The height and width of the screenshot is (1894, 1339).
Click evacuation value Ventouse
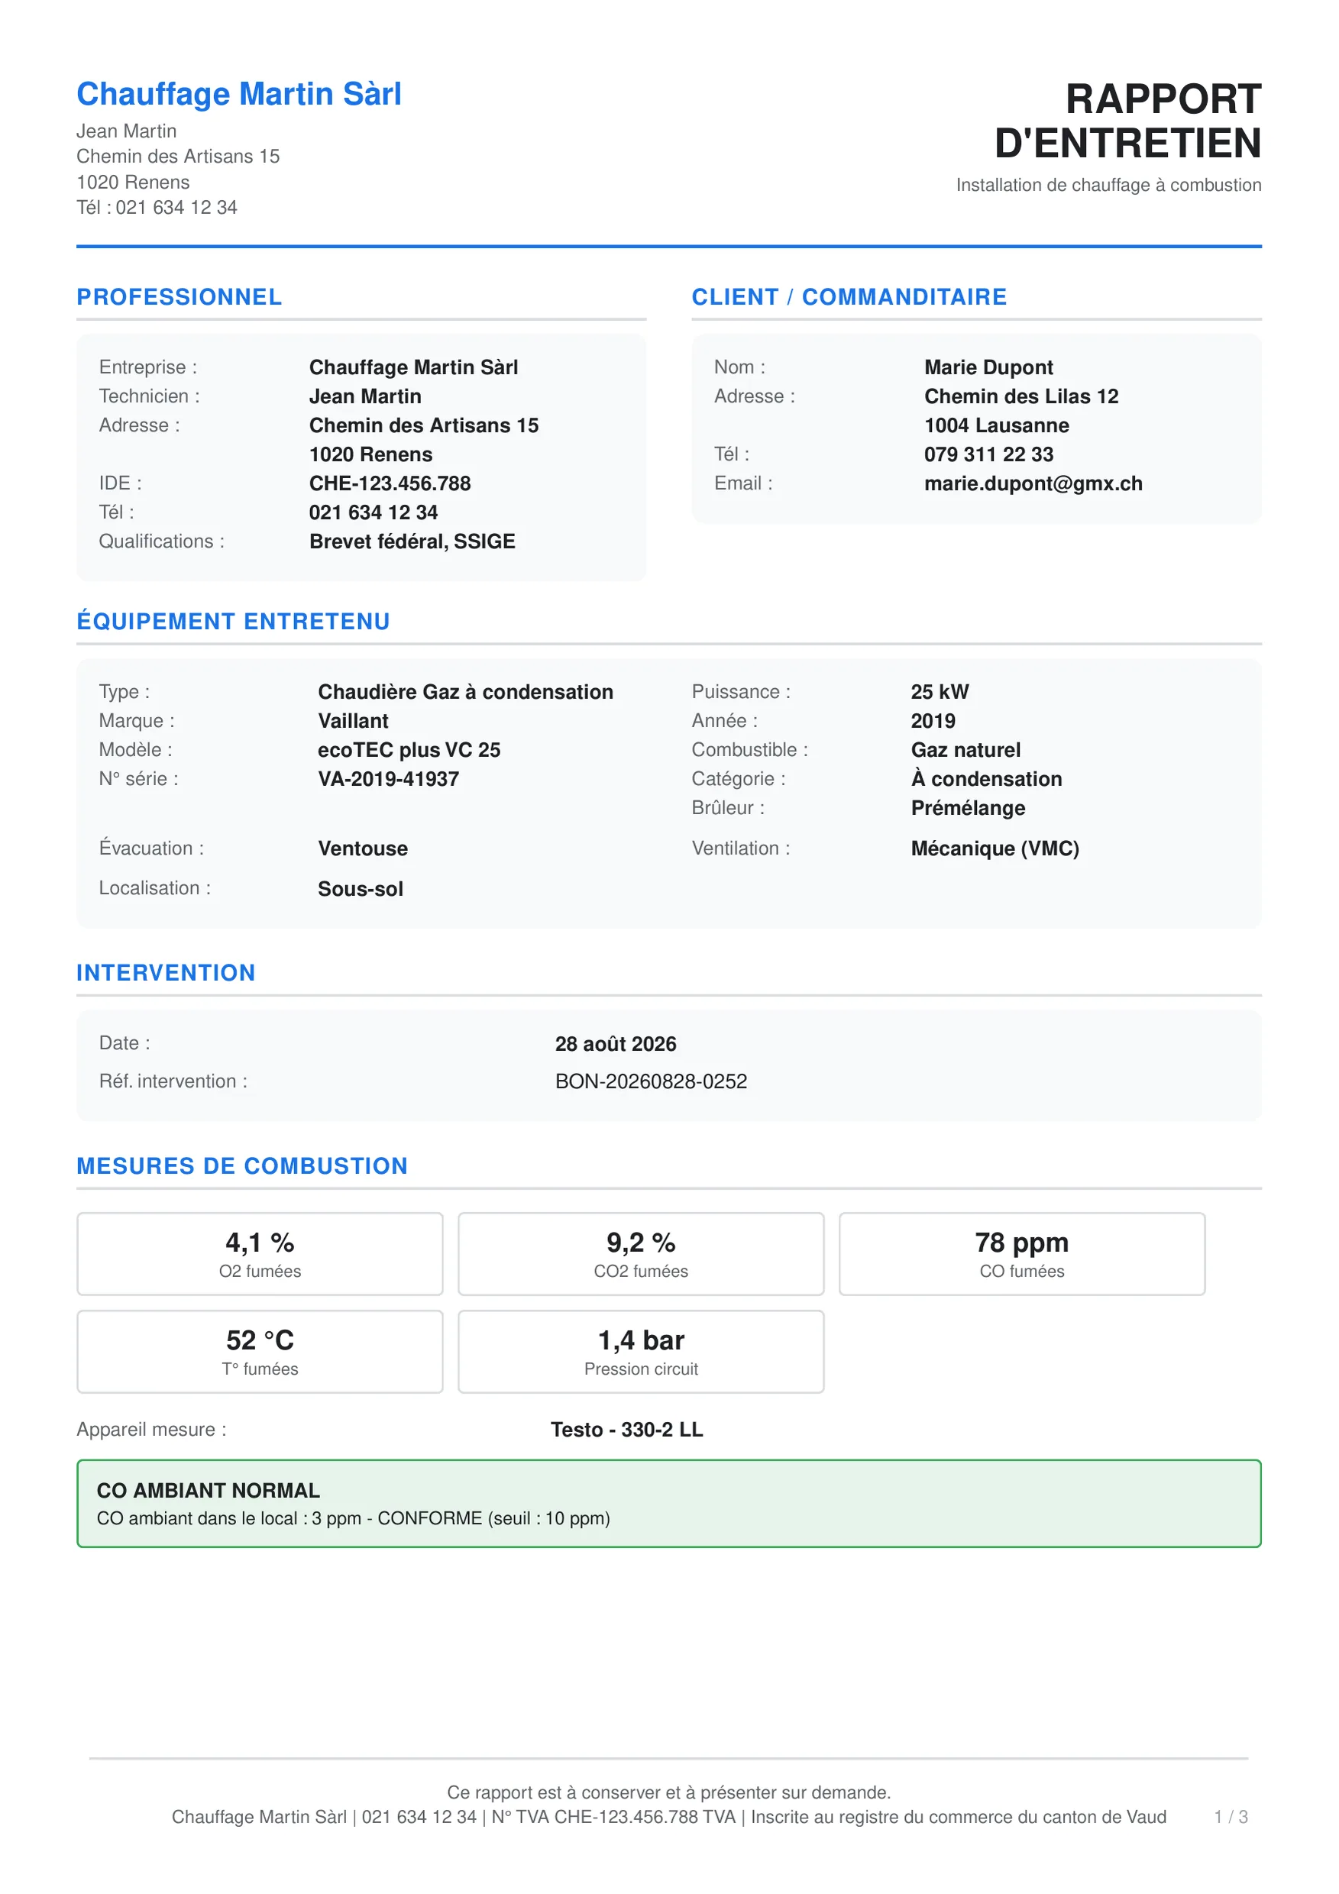pos(363,848)
